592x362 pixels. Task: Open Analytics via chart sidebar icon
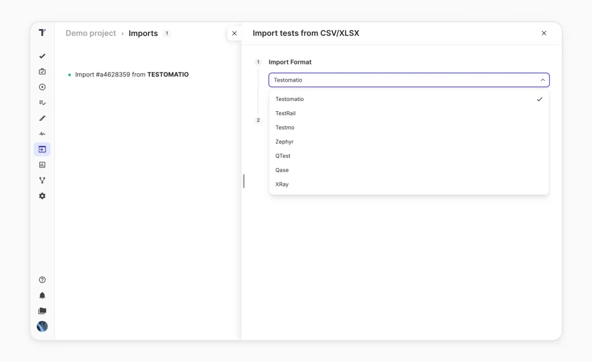(x=42, y=165)
